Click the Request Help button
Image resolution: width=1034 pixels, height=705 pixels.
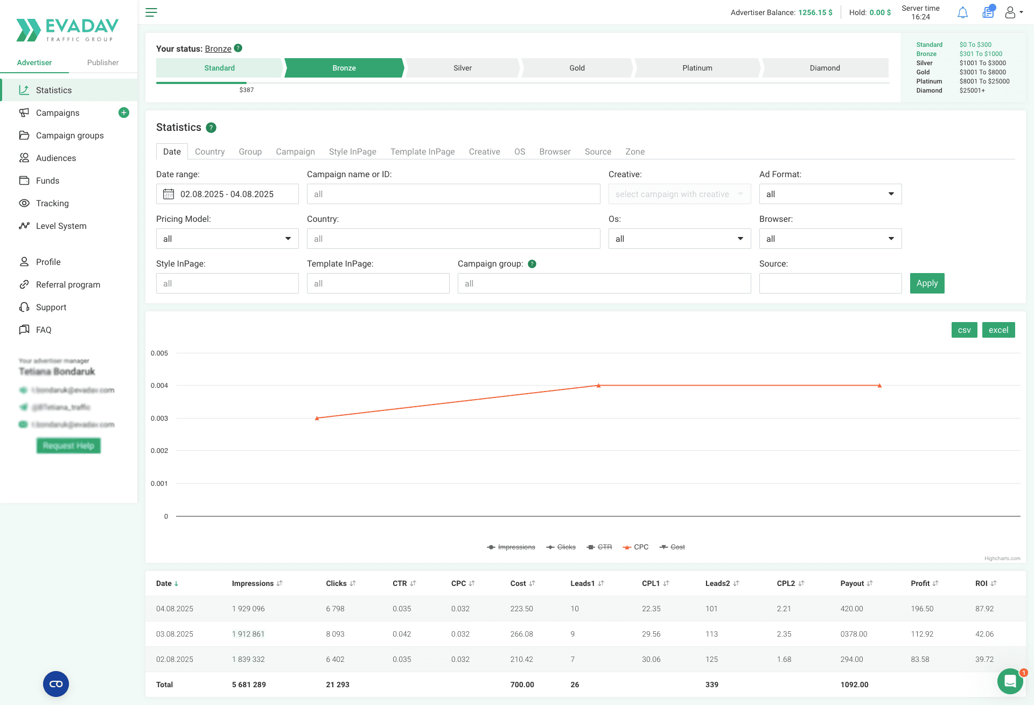(x=68, y=446)
